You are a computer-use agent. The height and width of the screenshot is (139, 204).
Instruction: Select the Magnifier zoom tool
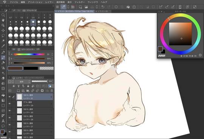[x=3, y=15]
